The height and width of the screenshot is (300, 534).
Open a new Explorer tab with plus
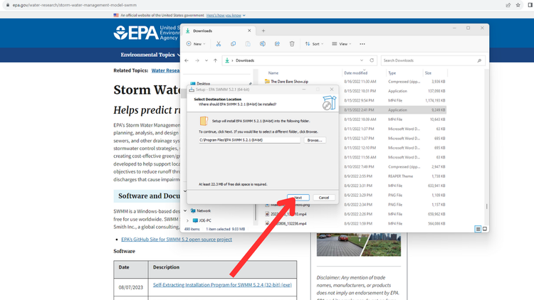coord(263,31)
